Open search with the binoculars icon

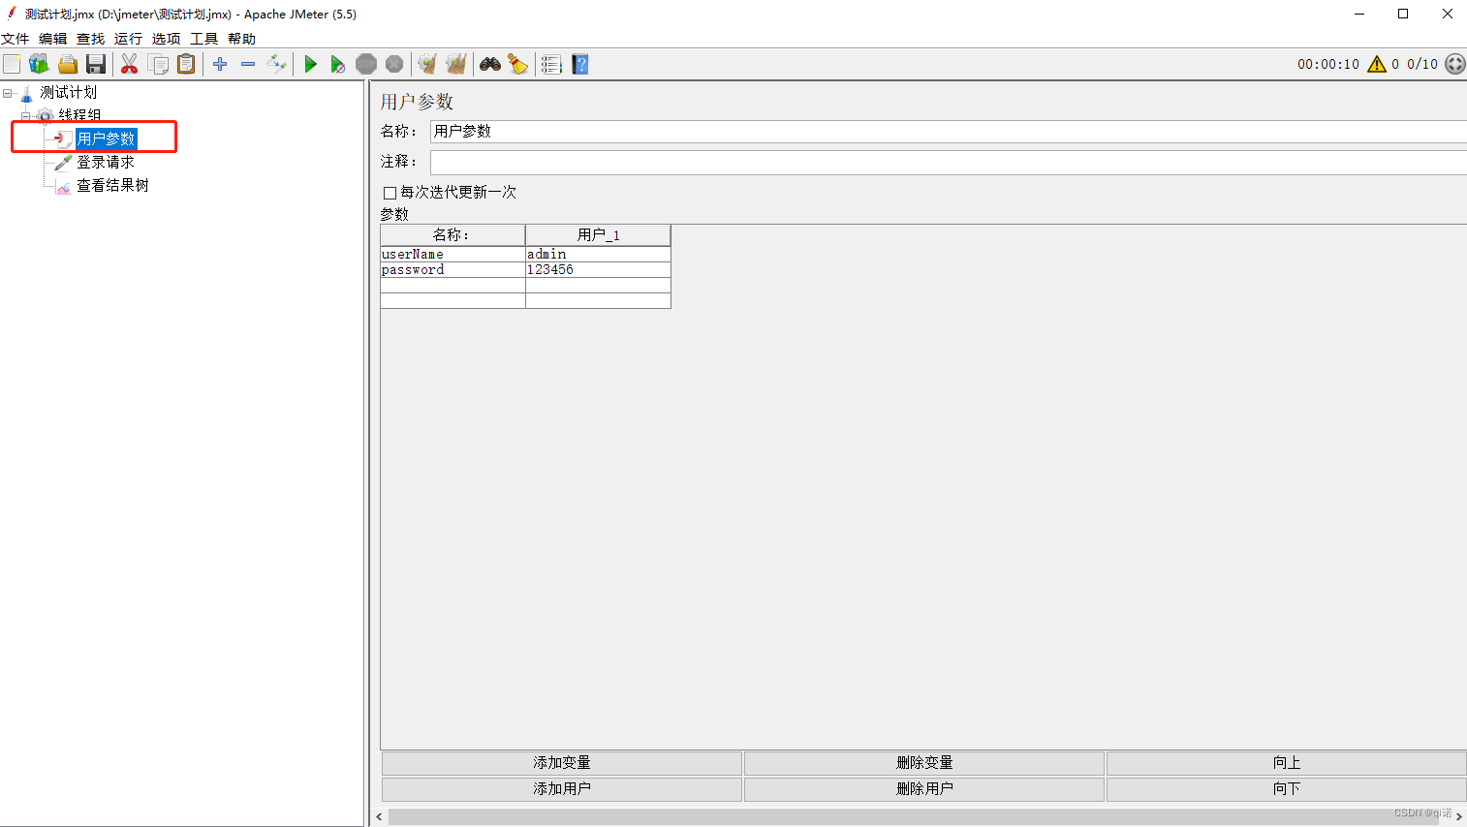pos(490,64)
